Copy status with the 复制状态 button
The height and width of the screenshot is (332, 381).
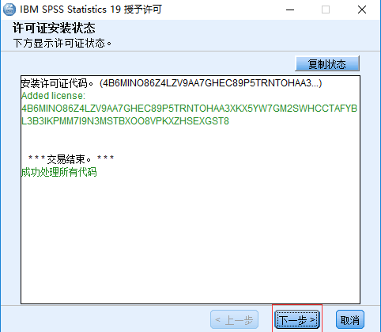pos(327,64)
